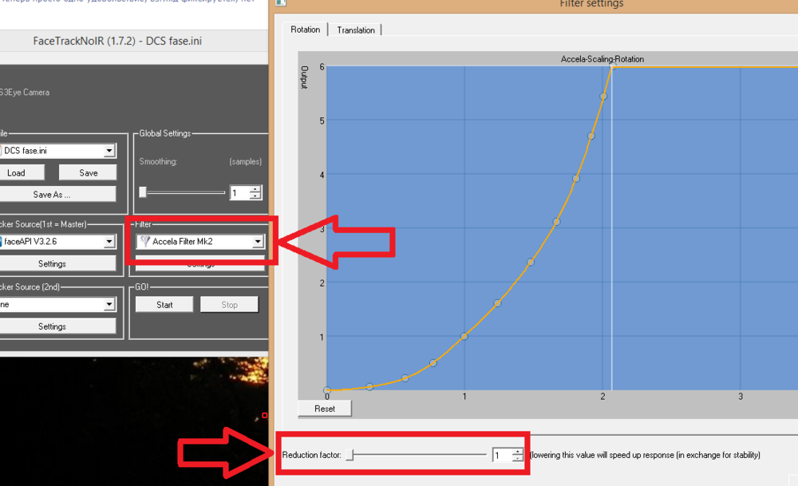Open the DCS fase.ini profile dropdown

[109, 151]
